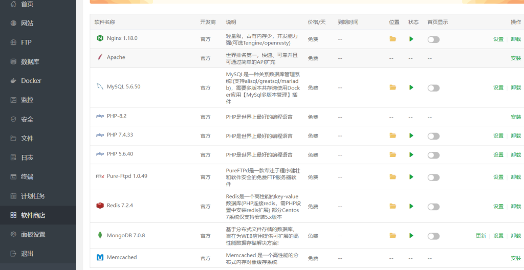Open the 计划任务 sidebar menu
The image size is (524, 270).
click(38, 196)
